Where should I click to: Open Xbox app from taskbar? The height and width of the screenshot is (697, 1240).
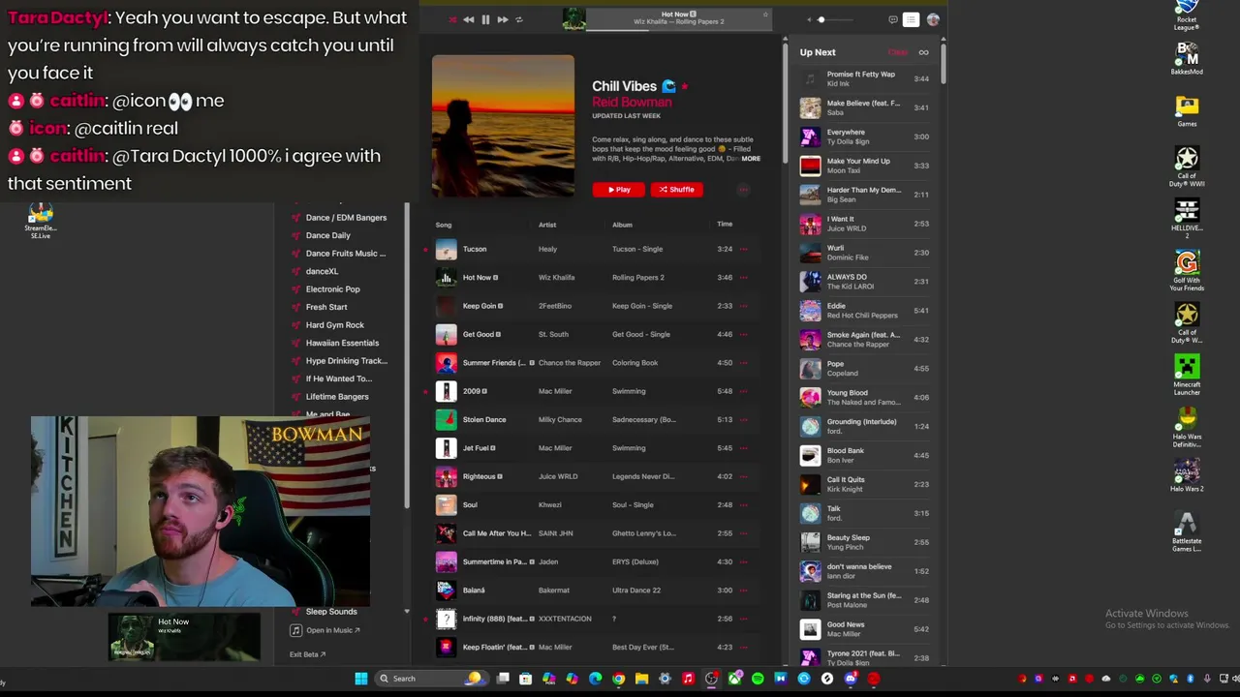734,679
